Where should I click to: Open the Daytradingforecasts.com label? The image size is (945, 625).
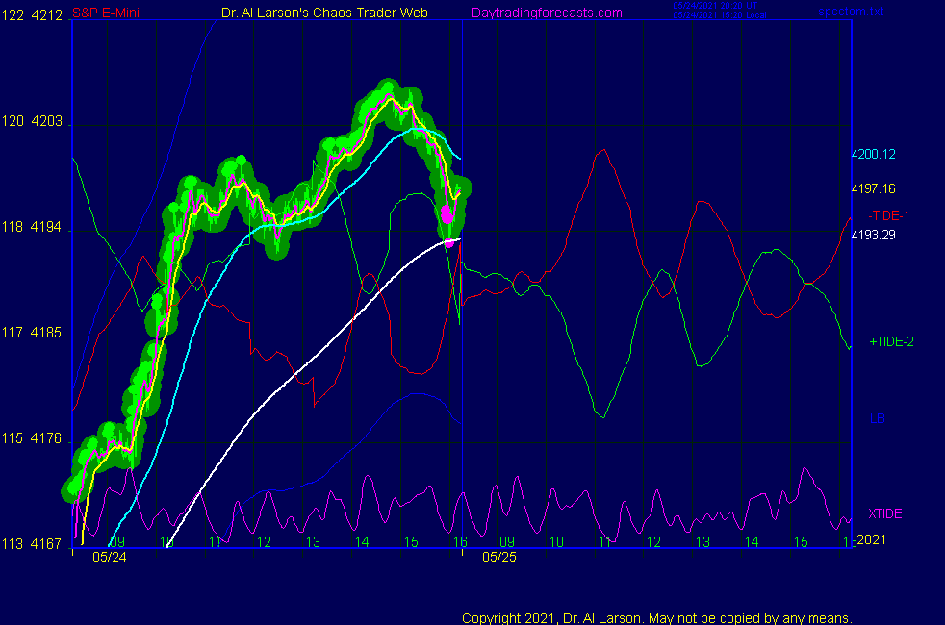click(x=547, y=12)
